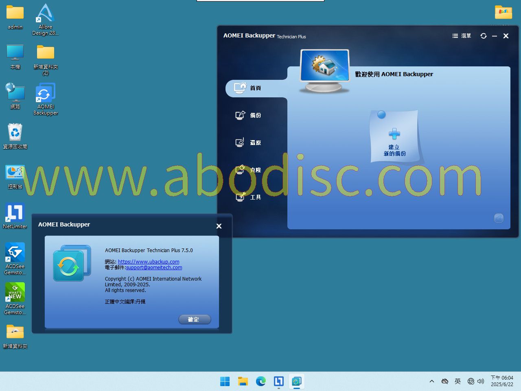Select the AOMEI Backupper desktop shortcut
521x391 pixels.
click(x=46, y=99)
